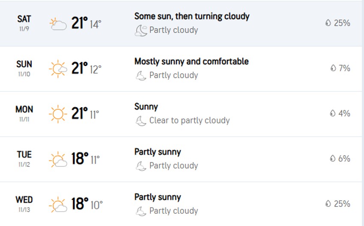Click Wednesday's night moon-cloud icon
This screenshot has width=364, height=226.
[x=141, y=211]
